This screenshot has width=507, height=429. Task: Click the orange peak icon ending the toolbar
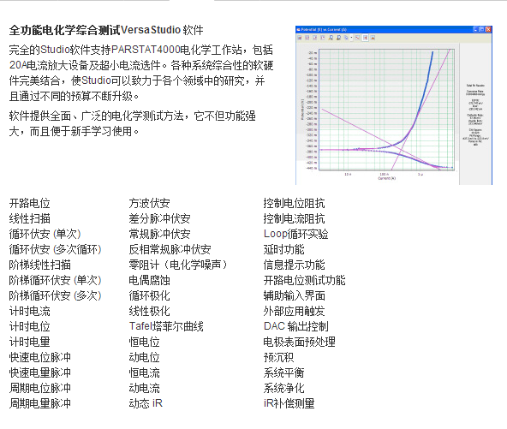click(373, 38)
